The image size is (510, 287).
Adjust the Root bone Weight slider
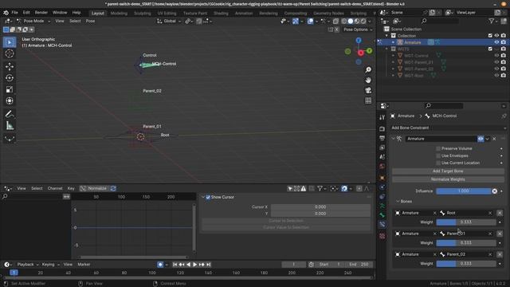coord(466,222)
